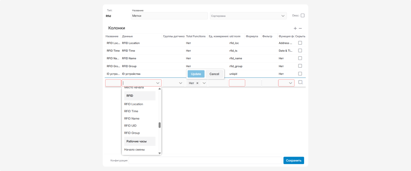Clear the 'Нет' value with x icon

(197, 83)
